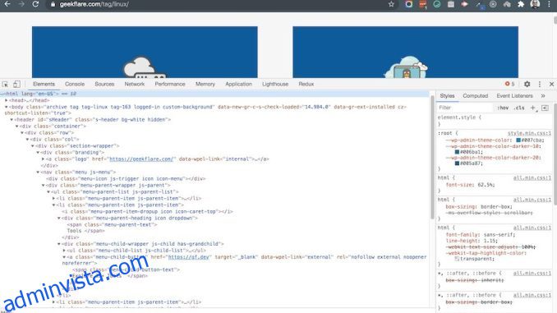Screen dimensions: 557x313
Task: Toggle the .cls element classes panel
Action: [519, 108]
